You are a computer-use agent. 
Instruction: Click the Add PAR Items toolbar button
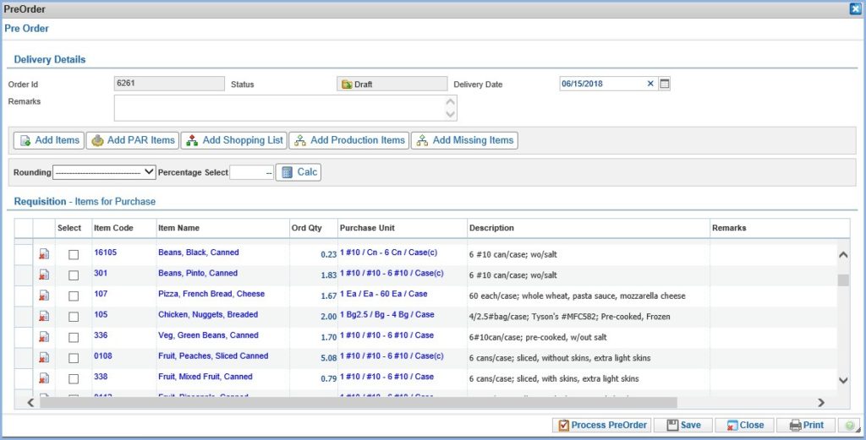point(133,140)
